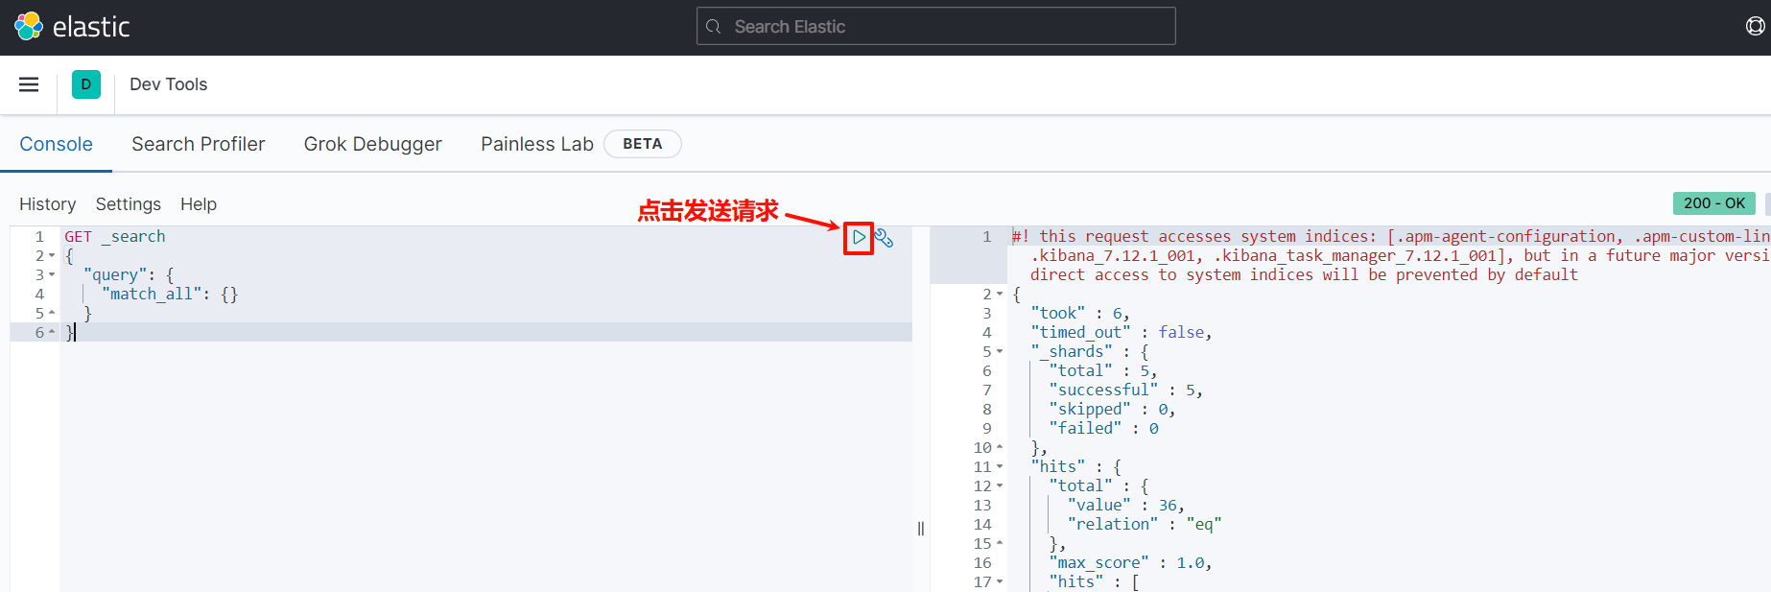1771x592 pixels.
Task: Open console Settings
Action: (129, 204)
